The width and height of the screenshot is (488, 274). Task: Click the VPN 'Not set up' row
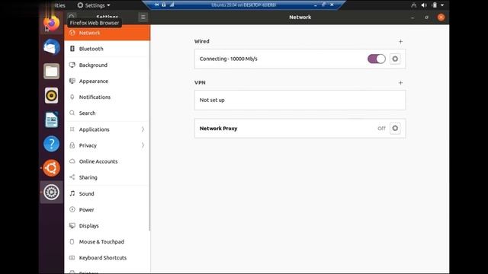click(300, 100)
